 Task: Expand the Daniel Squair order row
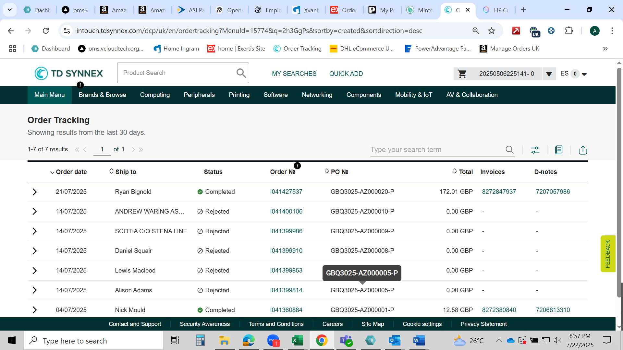point(35,251)
